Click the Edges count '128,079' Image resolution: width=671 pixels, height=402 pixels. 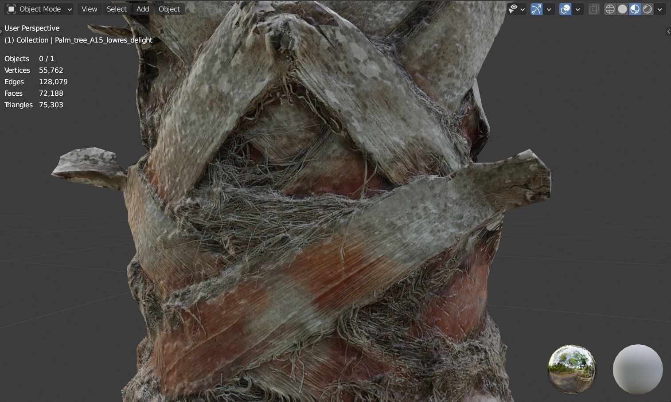point(53,82)
